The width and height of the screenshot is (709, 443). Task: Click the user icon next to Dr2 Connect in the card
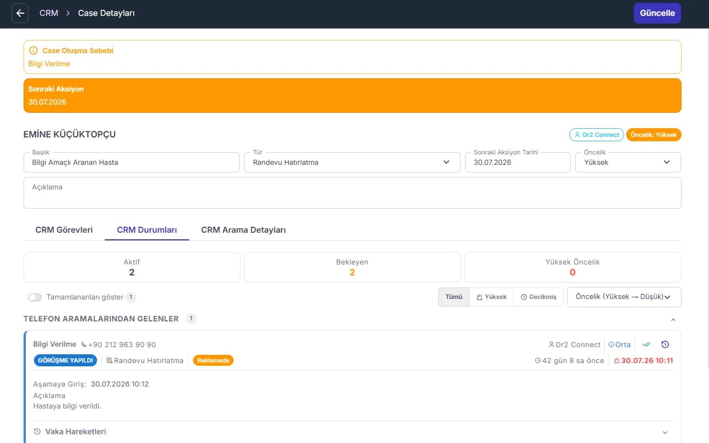tap(552, 345)
